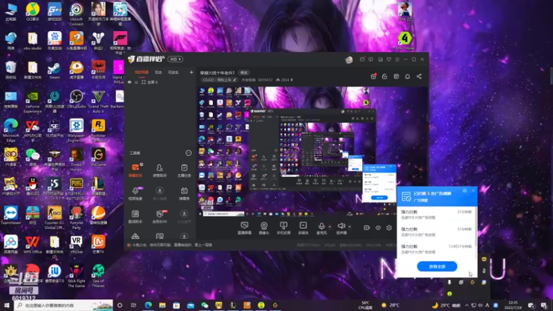Open the 全民乐PK tool icon
Image resolution: width=553 pixels, height=311 pixels.
pyautogui.click(x=160, y=216)
